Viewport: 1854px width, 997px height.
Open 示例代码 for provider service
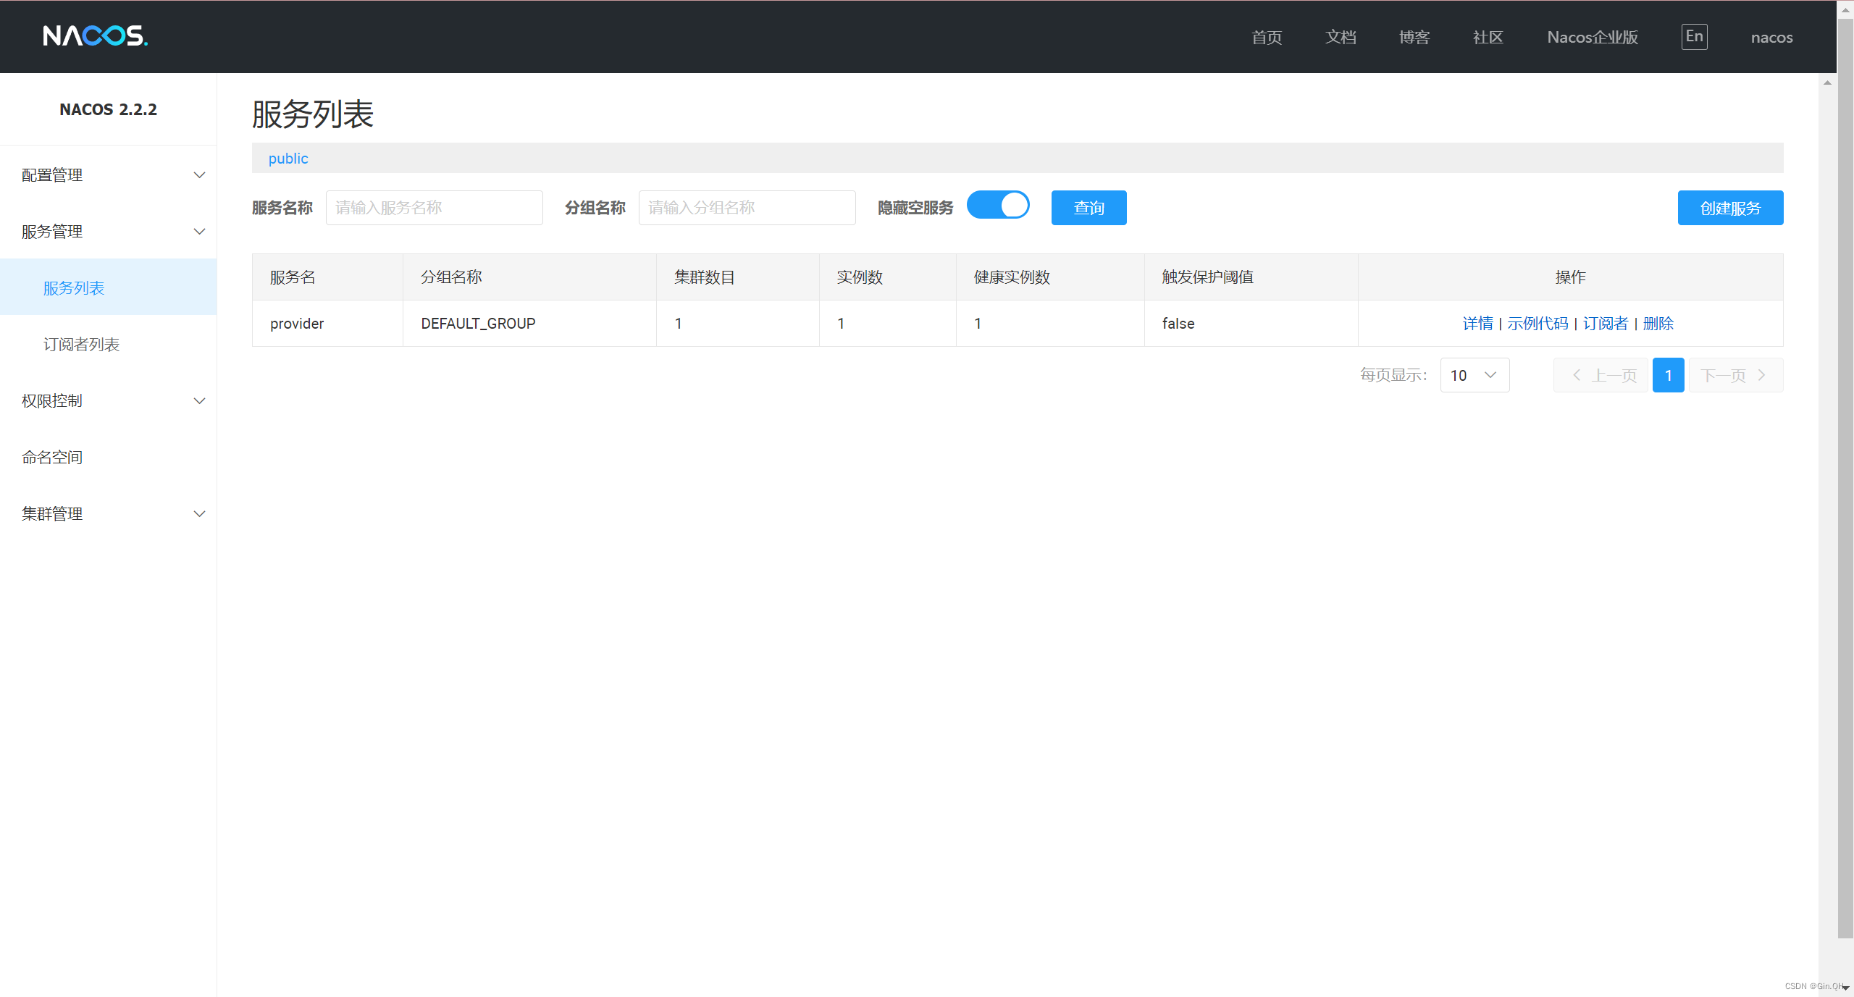point(1538,324)
